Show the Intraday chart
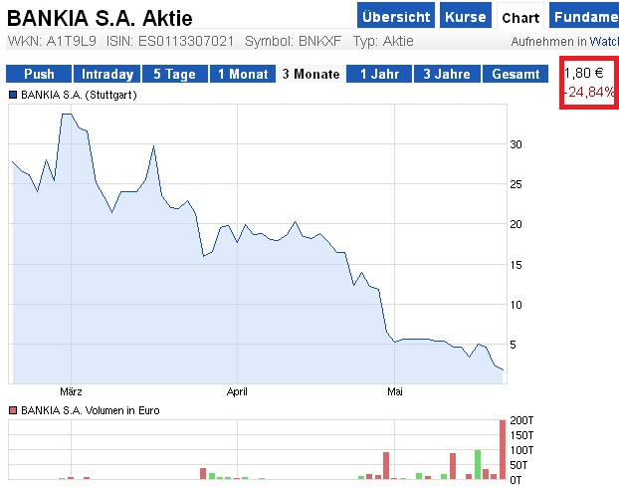The image size is (619, 488). [106, 75]
